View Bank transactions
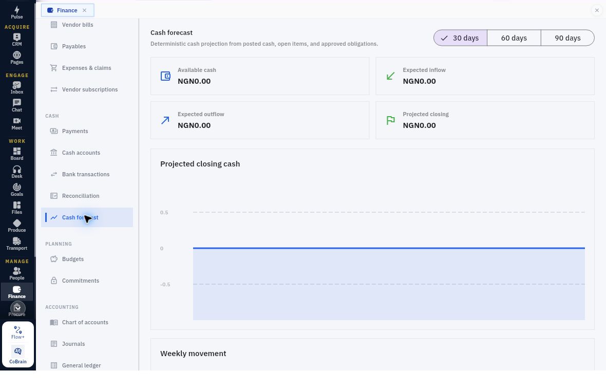Image resolution: width=606 pixels, height=389 pixels. pyautogui.click(x=87, y=174)
